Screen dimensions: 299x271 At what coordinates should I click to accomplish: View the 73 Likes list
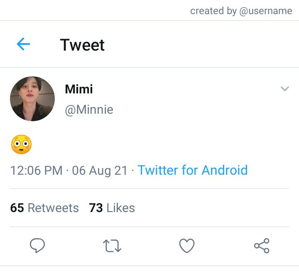(x=112, y=208)
